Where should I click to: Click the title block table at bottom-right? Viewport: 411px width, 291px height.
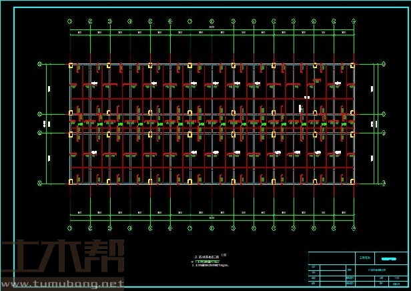[357, 270]
